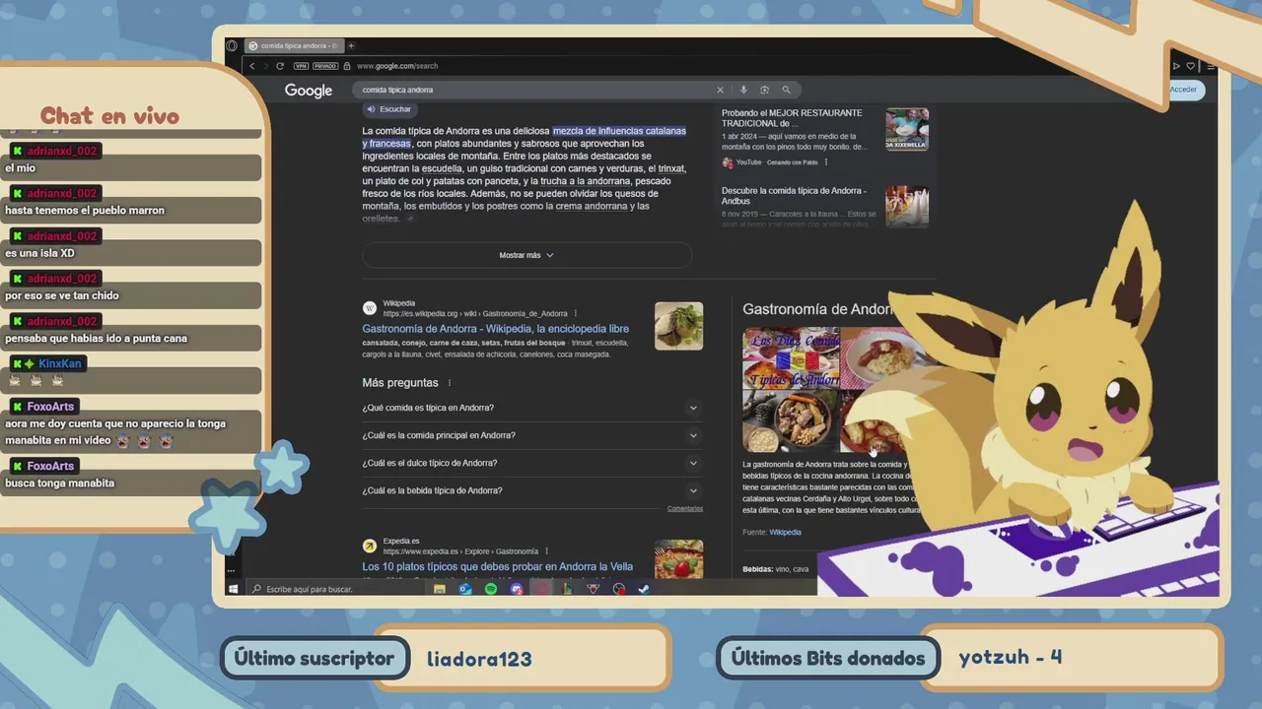
Task: Select the comida típica andorra browser tab
Action: [293, 45]
